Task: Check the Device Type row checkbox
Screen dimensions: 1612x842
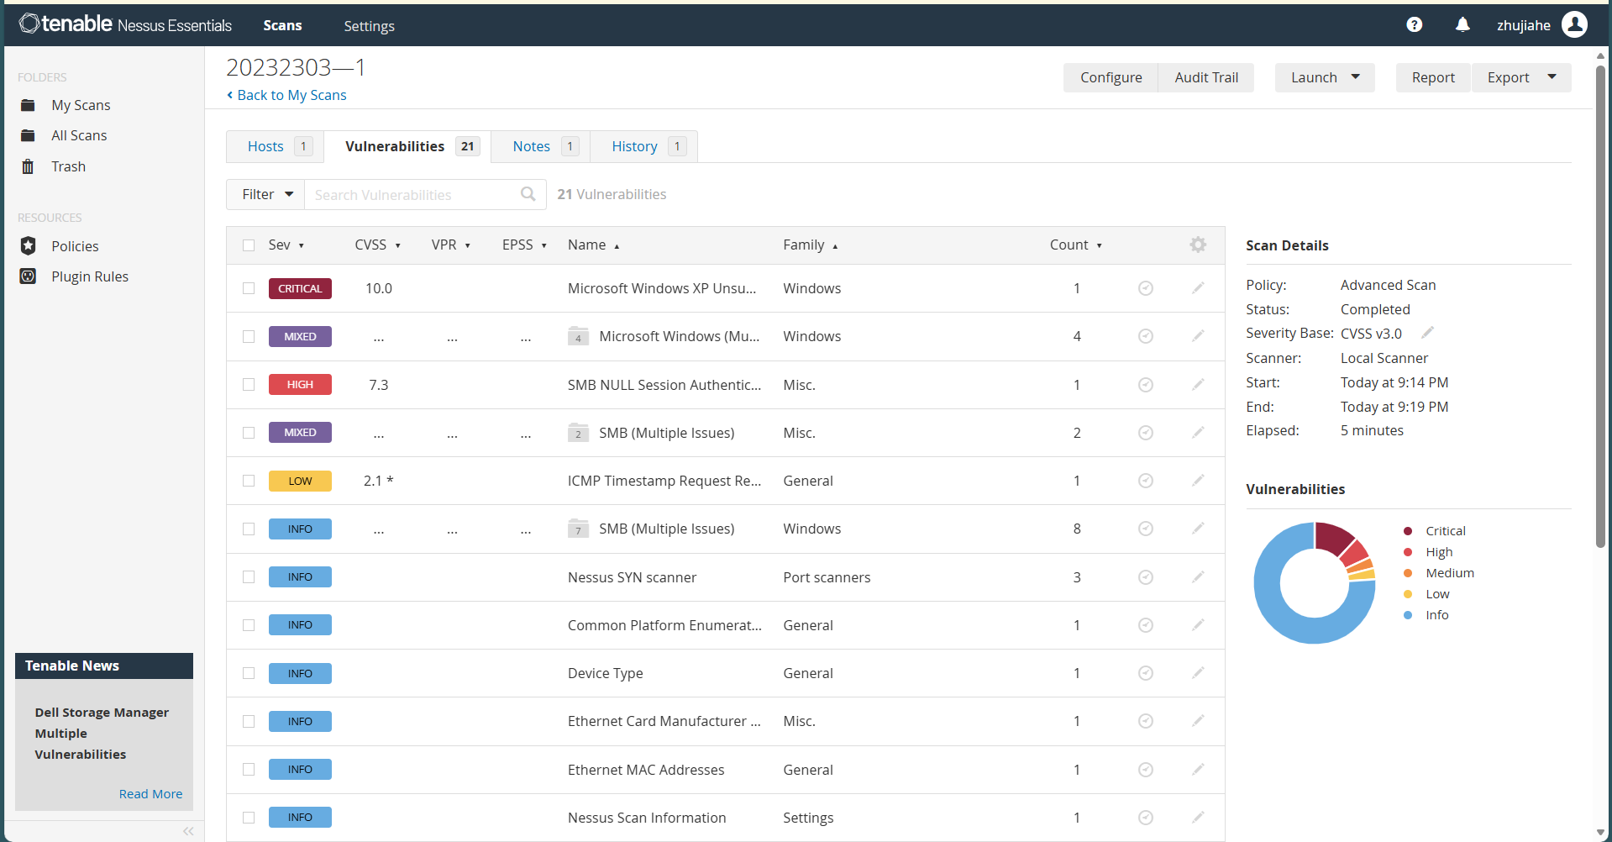Action: click(x=249, y=673)
